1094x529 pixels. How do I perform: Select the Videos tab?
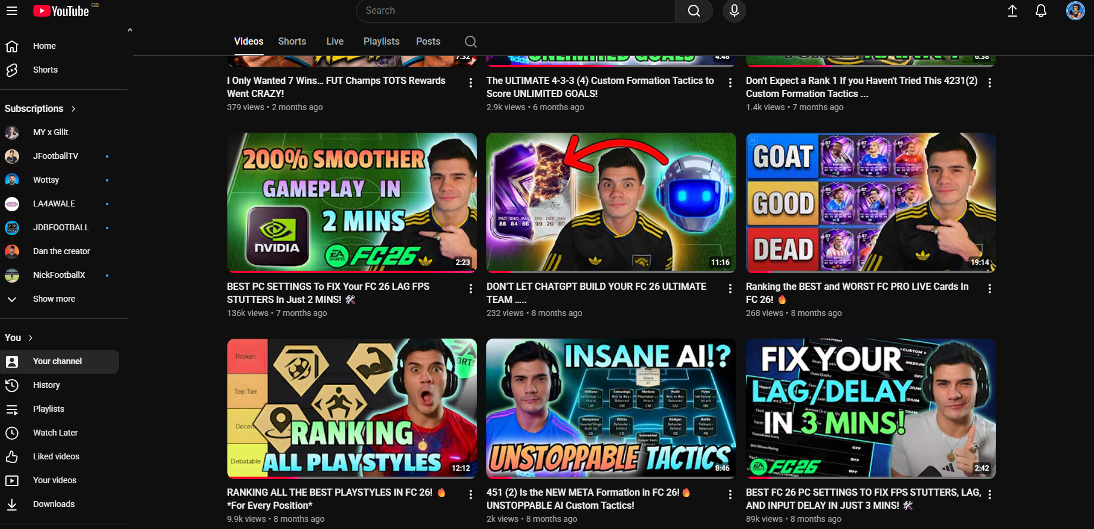click(249, 42)
